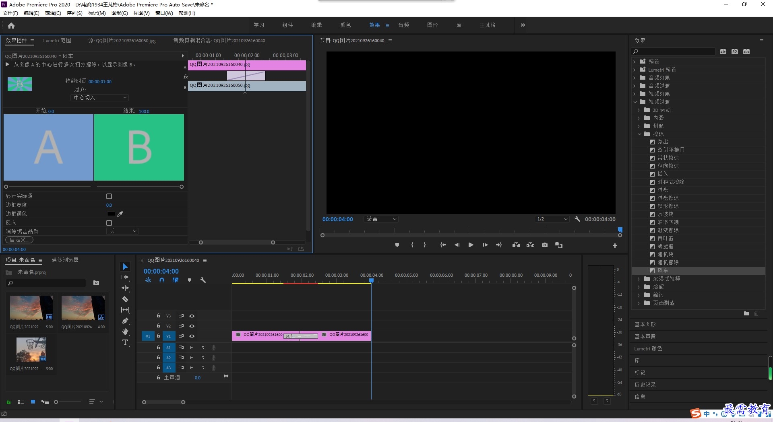
Task: Go to In point in program monitor
Action: coord(443,245)
